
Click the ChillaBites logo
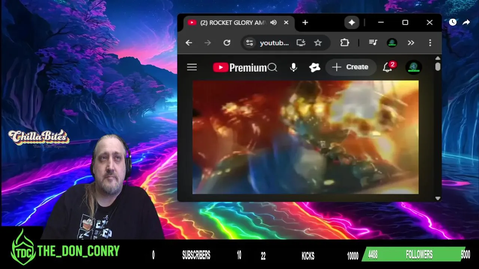coord(39,139)
